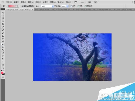Select the Move tool
This screenshot has width=135, height=101.
3,13
